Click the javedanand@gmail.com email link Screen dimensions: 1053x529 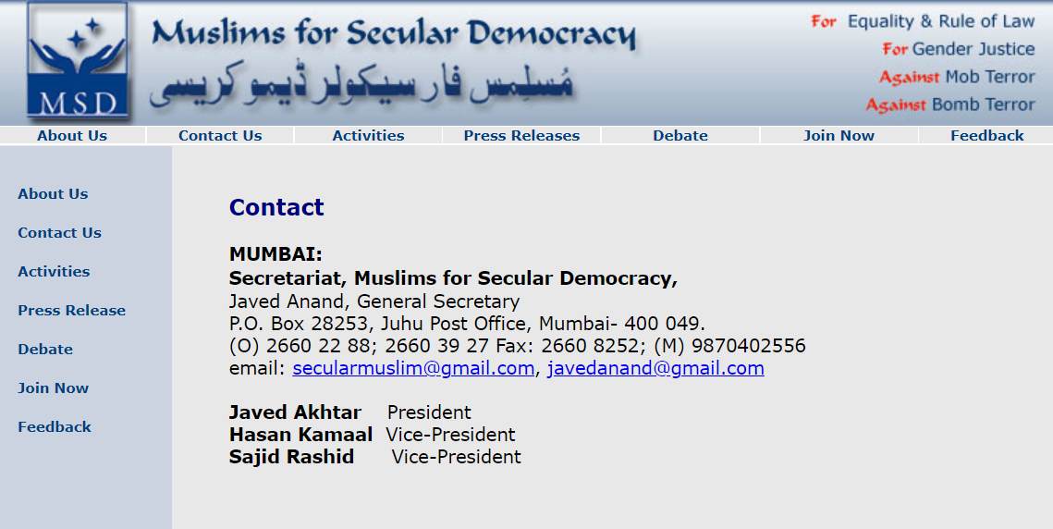655,369
